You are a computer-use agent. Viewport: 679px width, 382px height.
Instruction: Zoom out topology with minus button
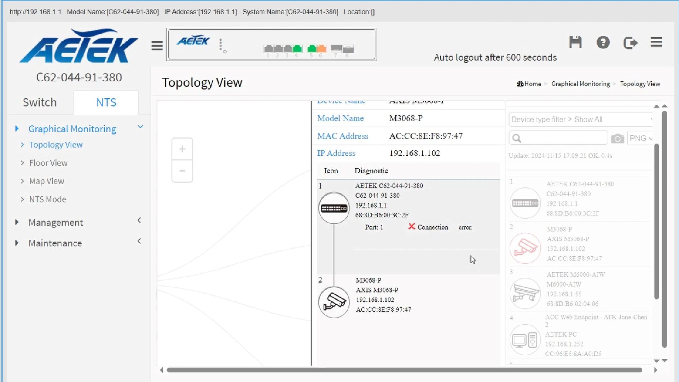[182, 171]
